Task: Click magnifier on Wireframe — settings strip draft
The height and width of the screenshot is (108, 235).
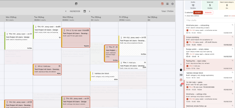Action: pyautogui.click(x=233, y=94)
